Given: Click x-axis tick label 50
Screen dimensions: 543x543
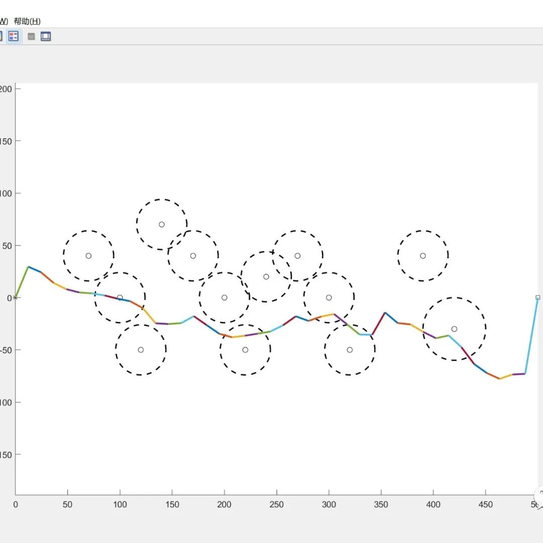Looking at the screenshot, I should (x=67, y=505).
